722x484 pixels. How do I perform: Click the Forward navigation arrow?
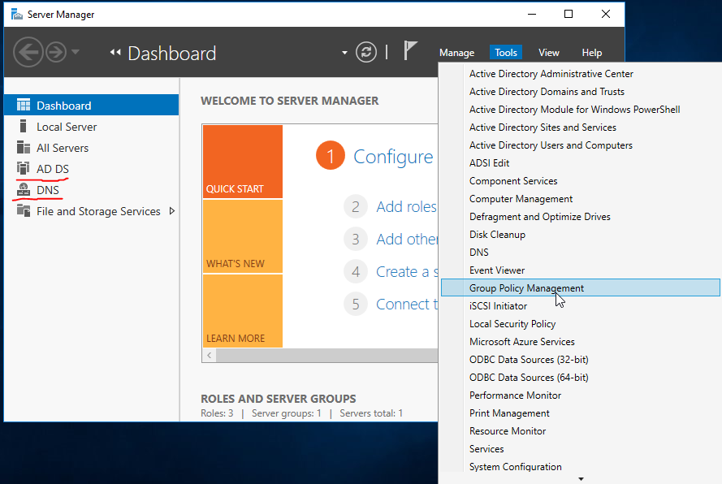pyautogui.click(x=56, y=52)
